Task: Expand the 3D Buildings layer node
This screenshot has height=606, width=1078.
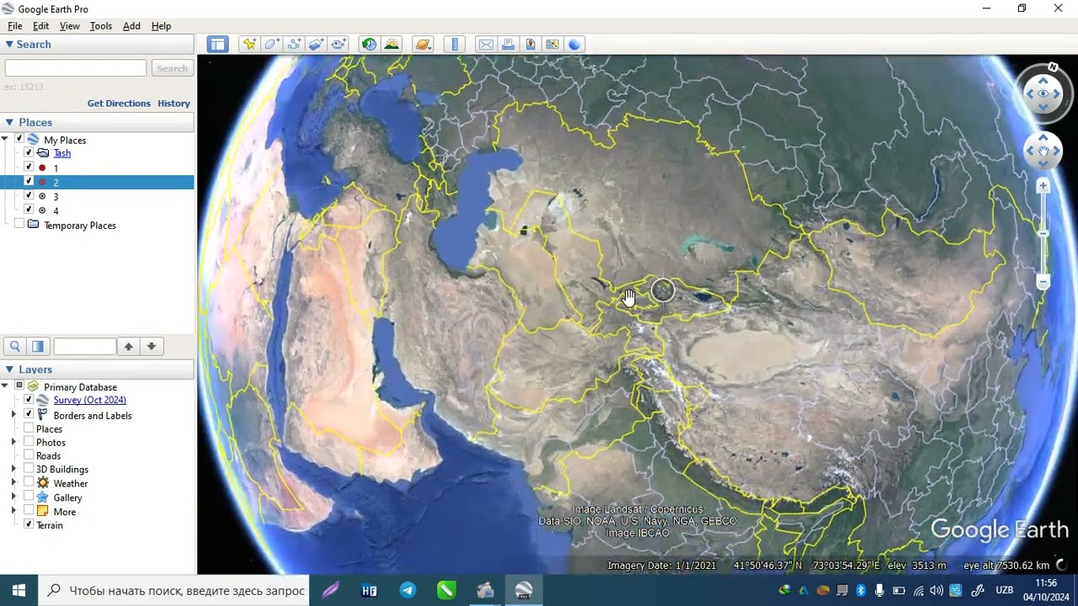Action: tap(13, 469)
